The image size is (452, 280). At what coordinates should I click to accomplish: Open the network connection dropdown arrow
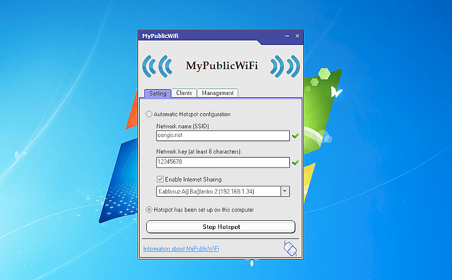pyautogui.click(x=285, y=191)
